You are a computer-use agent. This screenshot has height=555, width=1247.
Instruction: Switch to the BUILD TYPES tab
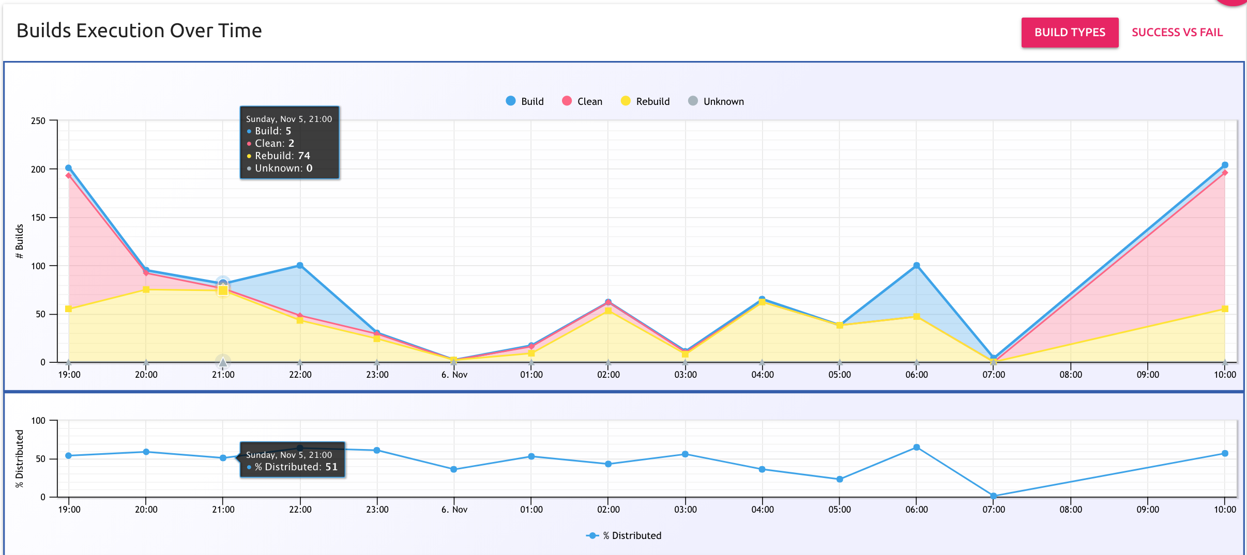pyautogui.click(x=1069, y=32)
